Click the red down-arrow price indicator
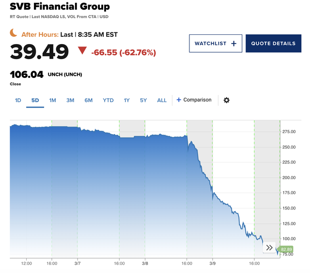 82,51
